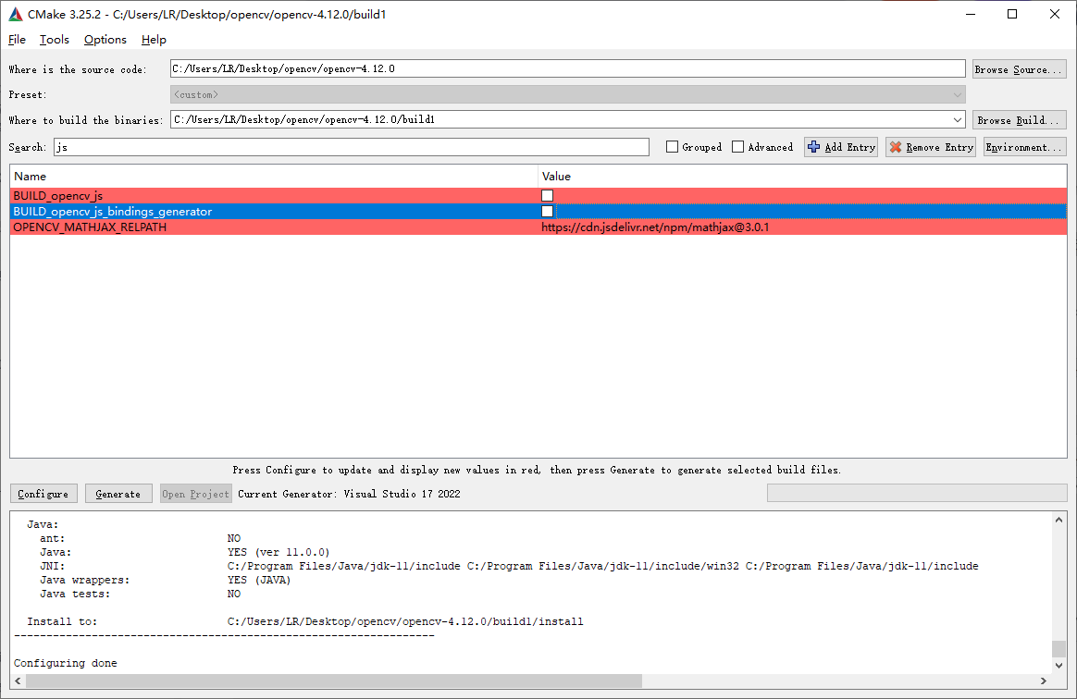The height and width of the screenshot is (699, 1077).
Task: Click the vertical scrollbar thumb in output log
Action: 1058,649
